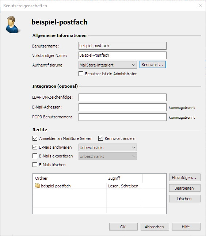The height and width of the screenshot is (236, 206).
Task: Click the Hinzufügen button
Action: 184,178
